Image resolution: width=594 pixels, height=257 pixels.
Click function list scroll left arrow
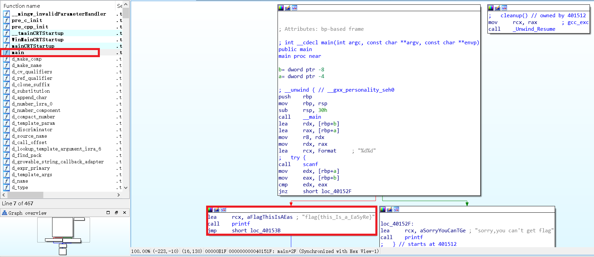(x=4, y=195)
